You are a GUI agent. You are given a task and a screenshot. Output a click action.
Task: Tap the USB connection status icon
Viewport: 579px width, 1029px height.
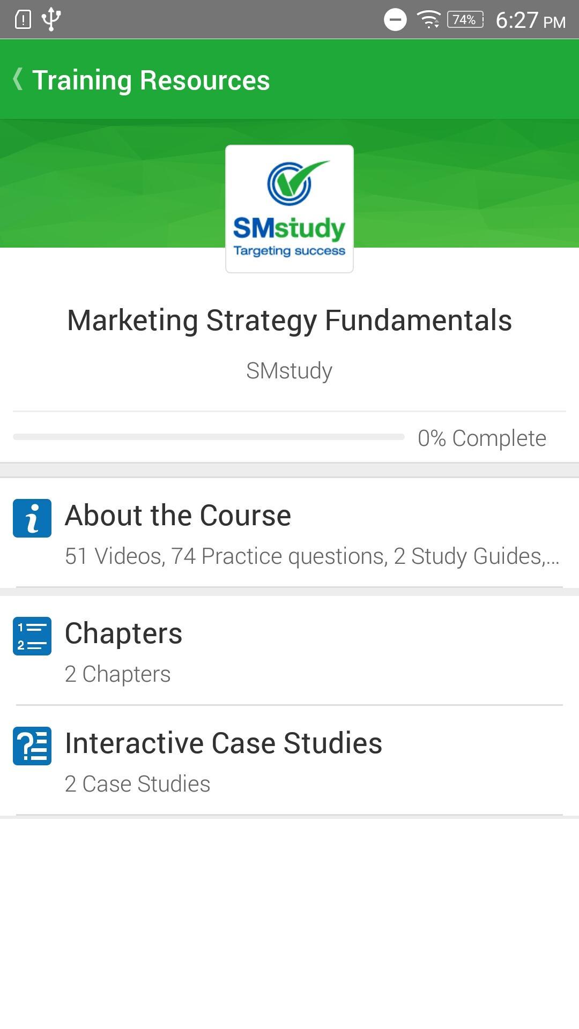51,20
